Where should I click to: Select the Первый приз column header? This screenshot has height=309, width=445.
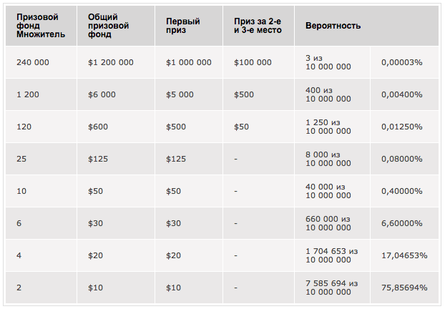[189, 26]
